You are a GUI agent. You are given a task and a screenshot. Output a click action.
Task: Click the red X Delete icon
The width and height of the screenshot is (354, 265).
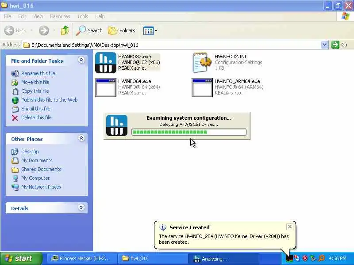pyautogui.click(x=15, y=118)
